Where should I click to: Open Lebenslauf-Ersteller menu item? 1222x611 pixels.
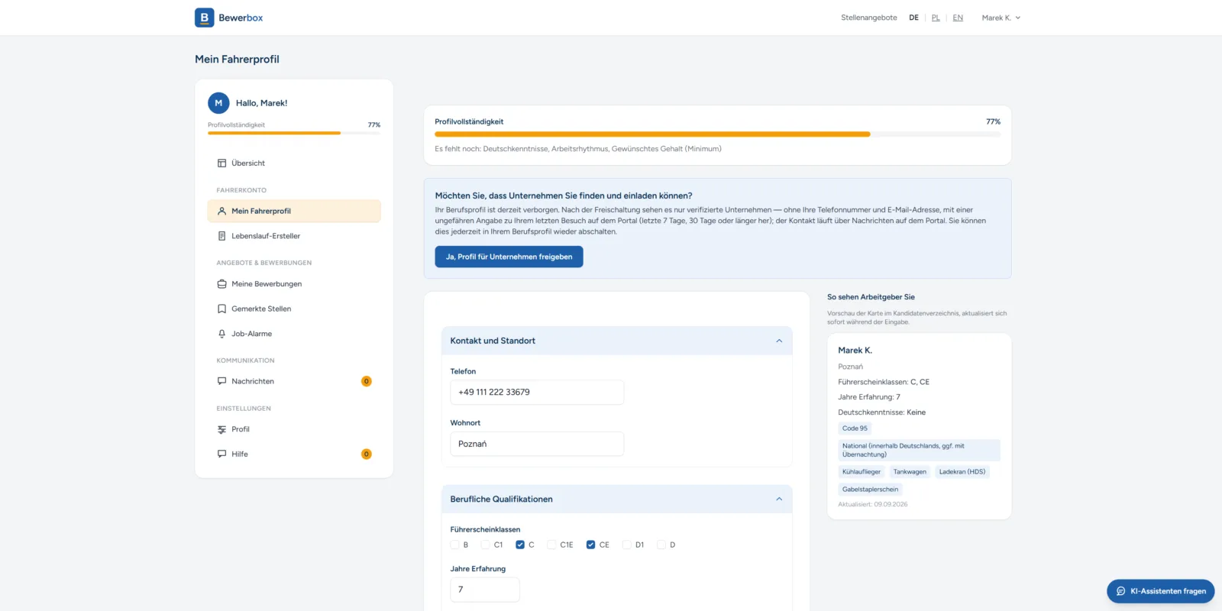(x=294, y=236)
